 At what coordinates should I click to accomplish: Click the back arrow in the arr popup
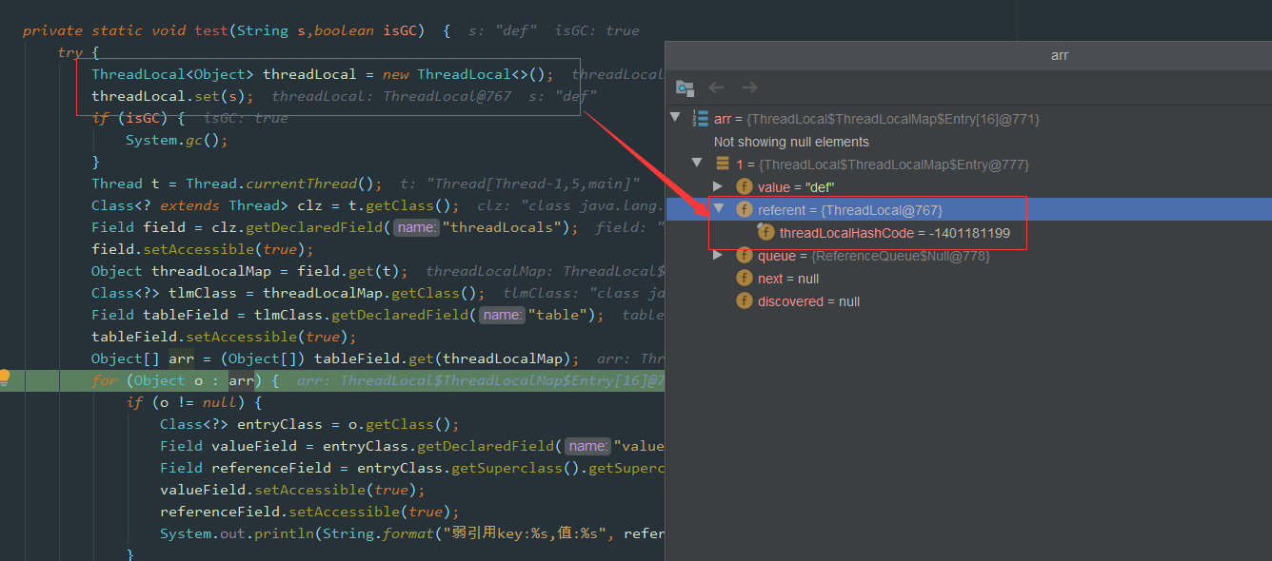pos(717,87)
